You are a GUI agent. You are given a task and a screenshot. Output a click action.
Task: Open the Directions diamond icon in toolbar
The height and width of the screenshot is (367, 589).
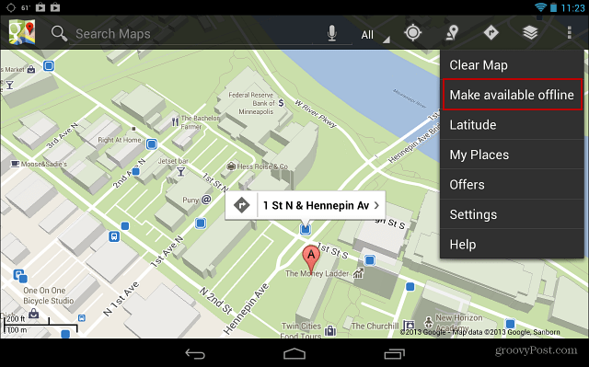(491, 32)
